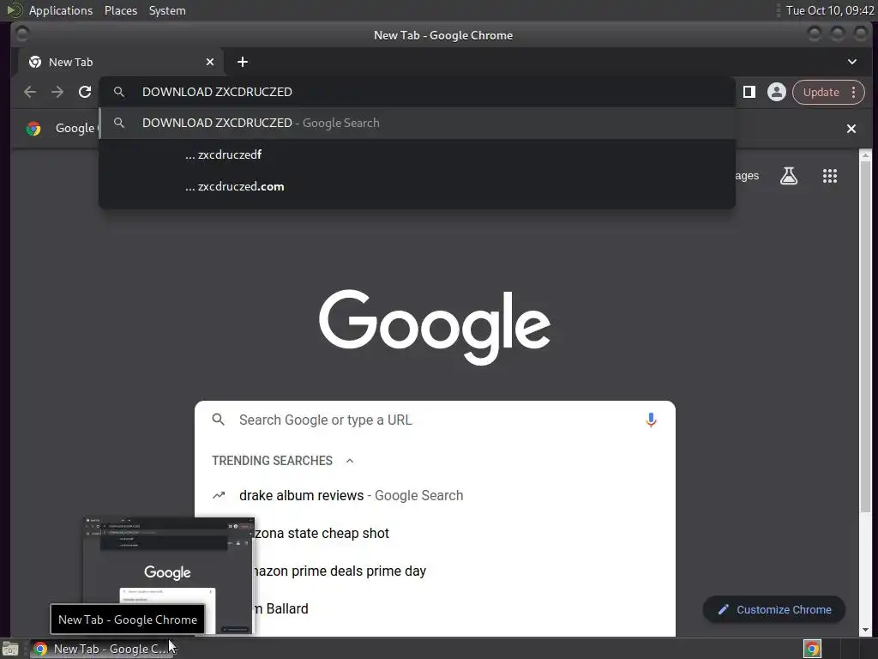This screenshot has width=878, height=659.
Task: Click the trending arrow beside drake album reviews
Action: tap(219, 495)
